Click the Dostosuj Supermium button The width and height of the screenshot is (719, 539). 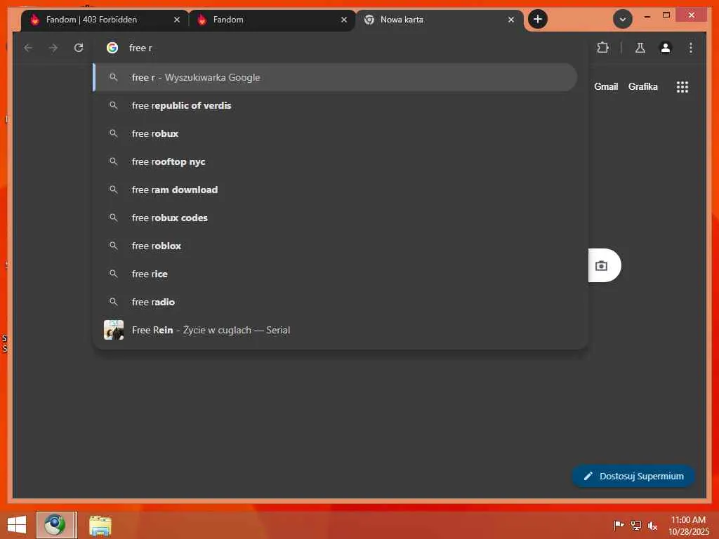click(x=633, y=477)
